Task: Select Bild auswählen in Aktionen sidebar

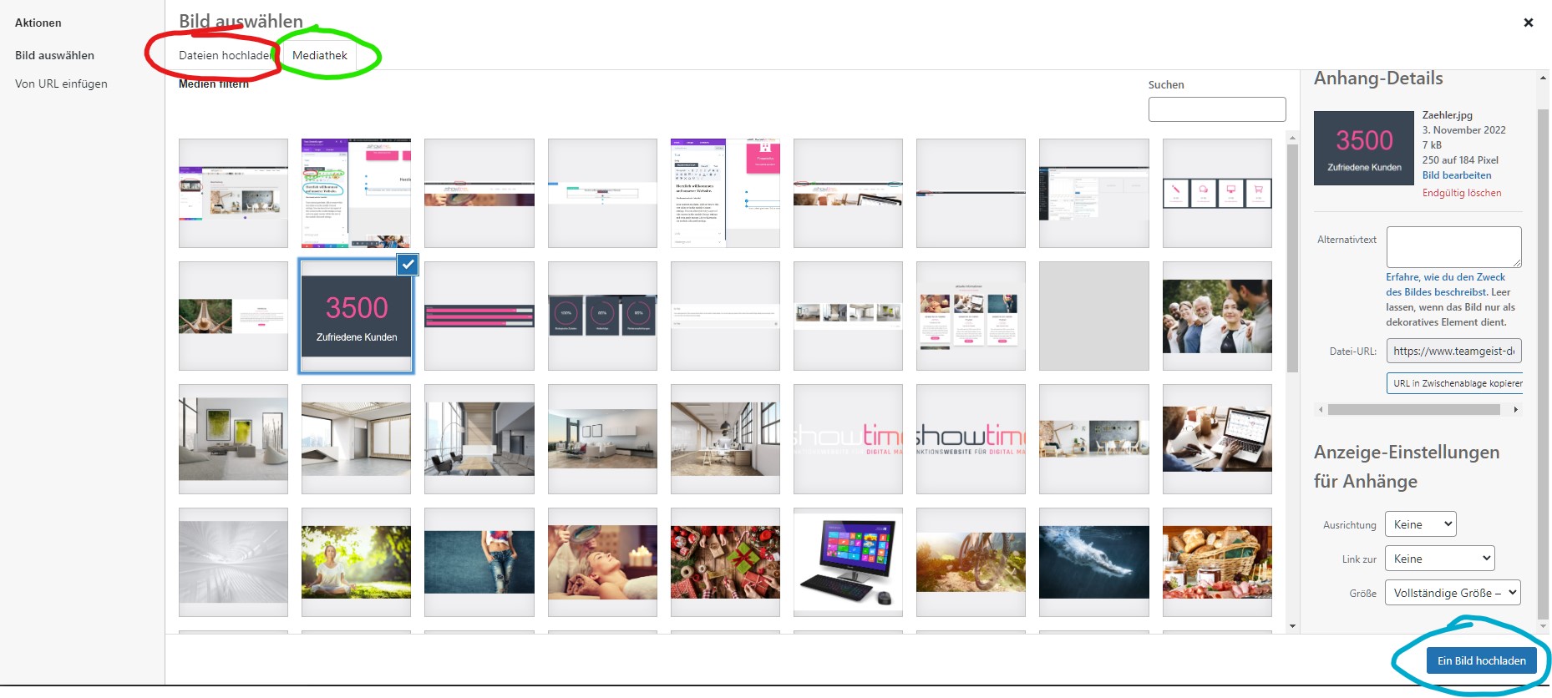Action: [x=54, y=55]
